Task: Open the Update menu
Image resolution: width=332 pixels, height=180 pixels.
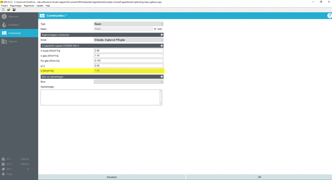Action: coord(40,6)
